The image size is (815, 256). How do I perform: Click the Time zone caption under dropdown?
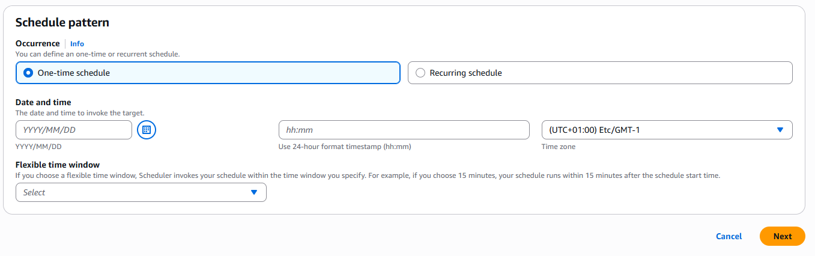tap(558, 147)
